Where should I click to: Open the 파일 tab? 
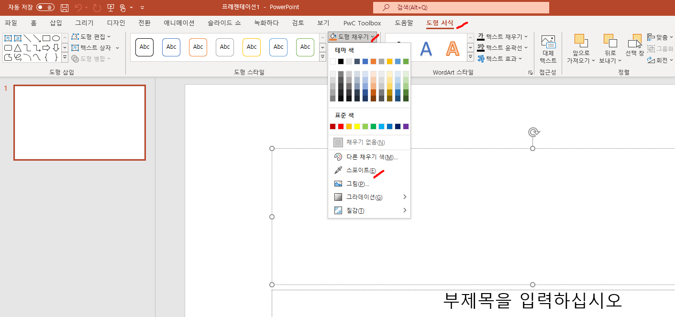(11, 22)
